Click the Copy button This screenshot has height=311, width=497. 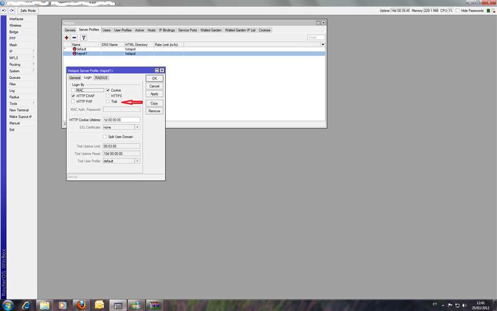pyautogui.click(x=154, y=103)
